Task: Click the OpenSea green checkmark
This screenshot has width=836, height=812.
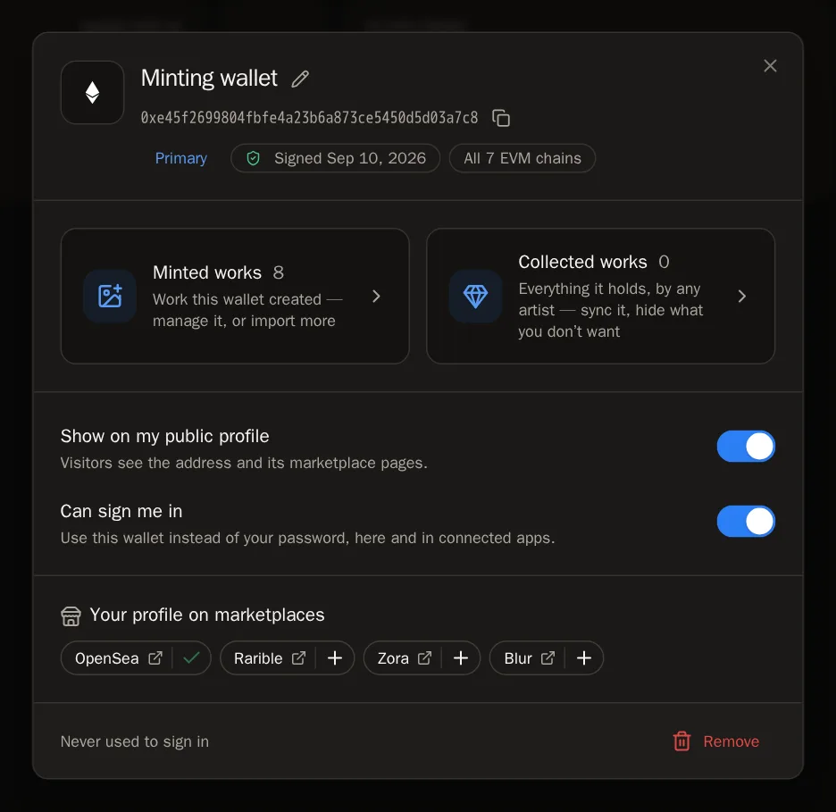Action: [x=191, y=658]
